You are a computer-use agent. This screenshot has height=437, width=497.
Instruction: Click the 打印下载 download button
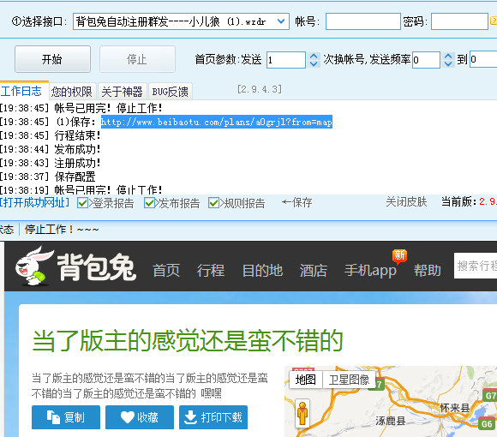[213, 417]
